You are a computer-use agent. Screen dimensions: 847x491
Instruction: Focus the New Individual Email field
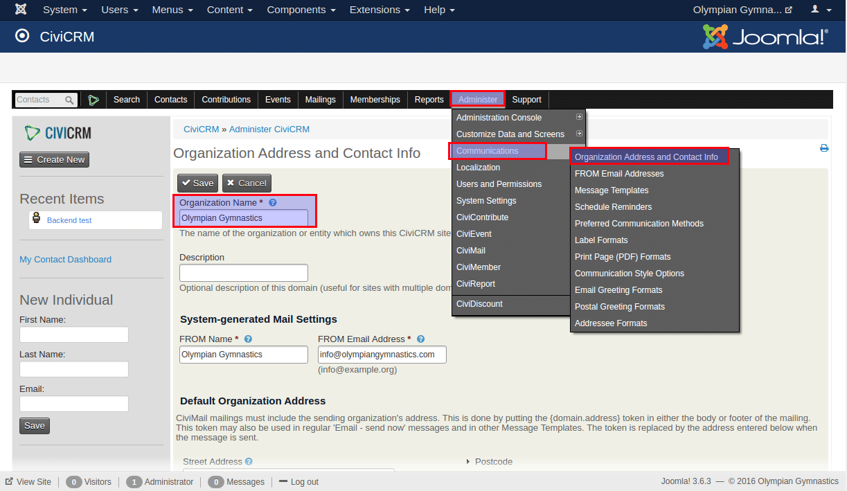coord(74,404)
